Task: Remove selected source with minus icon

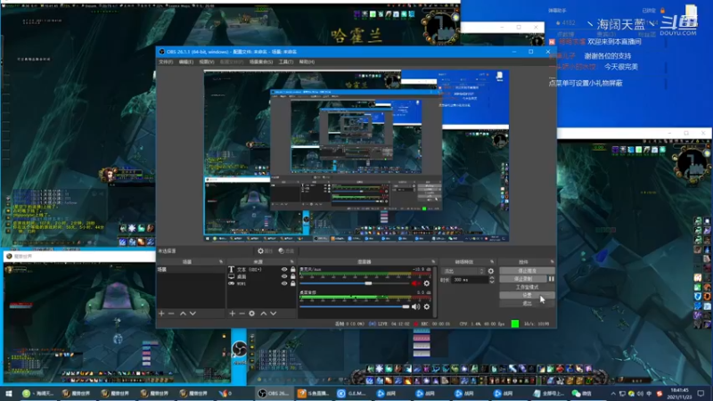Action: coord(242,314)
